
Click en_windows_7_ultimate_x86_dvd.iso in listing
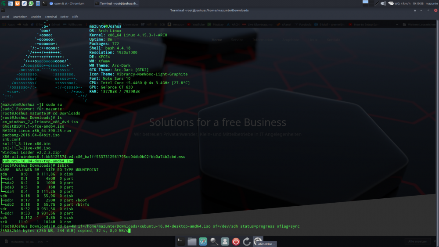tap(40, 122)
